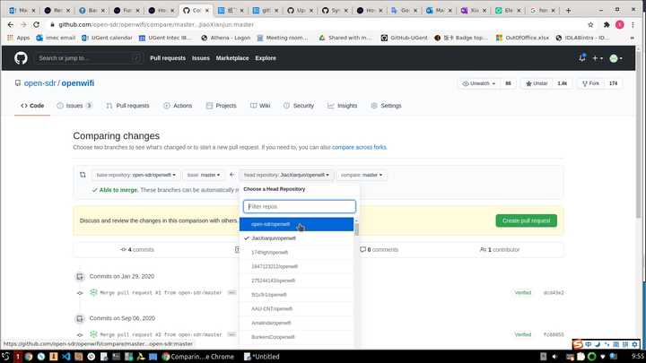Follow the compare across forks link
Screen dimensions: 646x363
(359, 147)
